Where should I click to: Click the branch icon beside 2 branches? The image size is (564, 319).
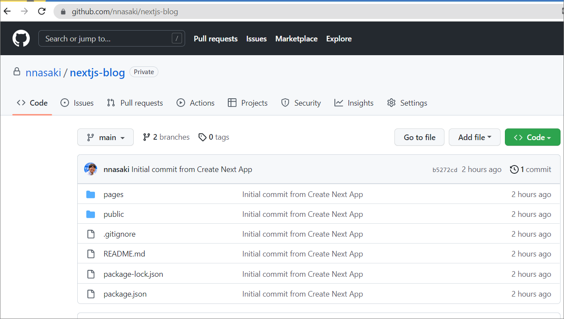(x=147, y=137)
